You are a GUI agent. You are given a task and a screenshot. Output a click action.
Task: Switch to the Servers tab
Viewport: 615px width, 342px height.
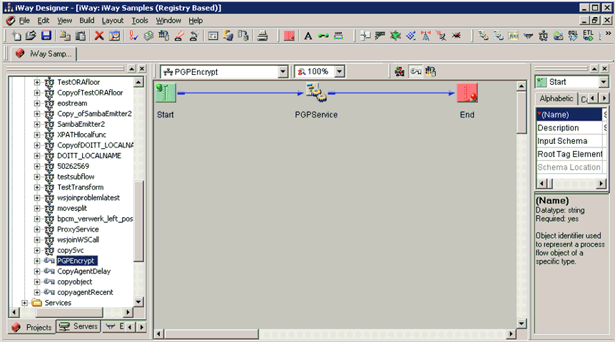(78, 326)
